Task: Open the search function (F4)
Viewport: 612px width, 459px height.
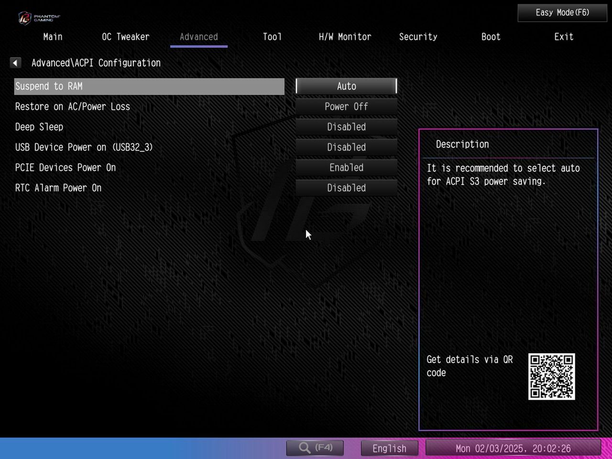Action: pyautogui.click(x=315, y=448)
